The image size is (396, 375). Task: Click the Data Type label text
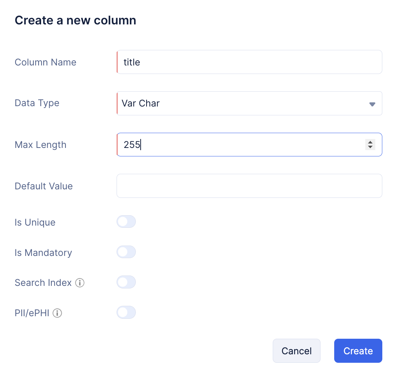pyautogui.click(x=37, y=103)
